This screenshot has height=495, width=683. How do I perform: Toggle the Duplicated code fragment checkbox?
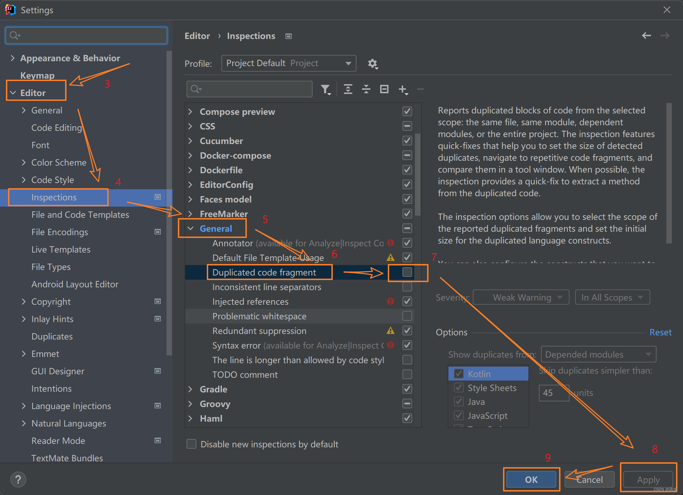[407, 272]
